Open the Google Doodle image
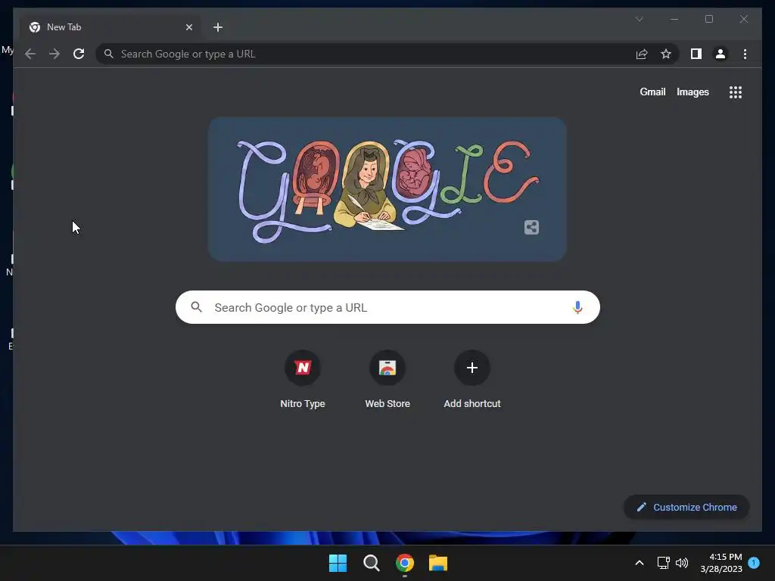 pos(387,189)
